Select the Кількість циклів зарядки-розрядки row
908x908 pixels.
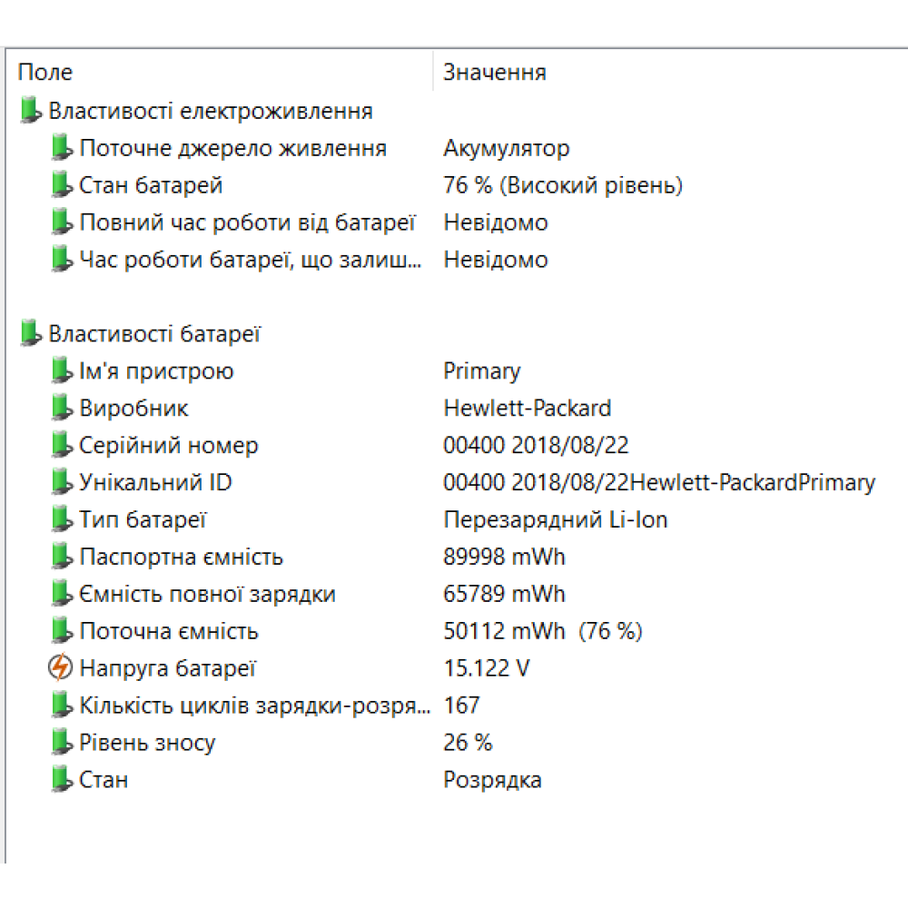click(254, 706)
